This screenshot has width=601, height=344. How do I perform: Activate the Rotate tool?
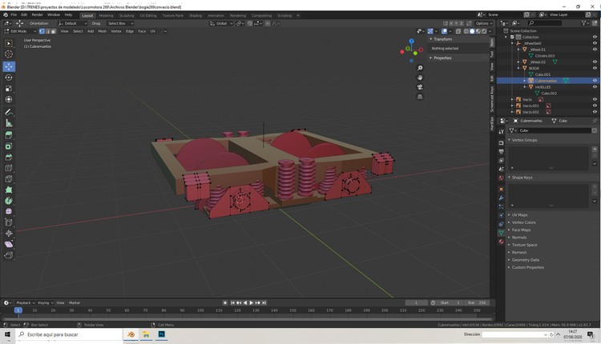click(x=9, y=78)
